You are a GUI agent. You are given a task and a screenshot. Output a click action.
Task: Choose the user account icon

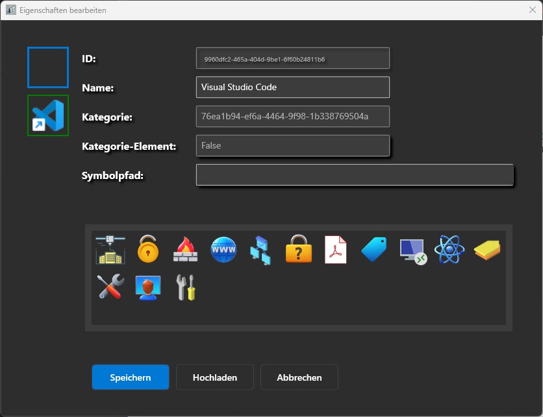coord(147,287)
